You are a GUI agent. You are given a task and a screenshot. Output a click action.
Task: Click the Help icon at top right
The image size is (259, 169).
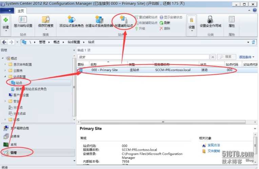(x=255, y=11)
